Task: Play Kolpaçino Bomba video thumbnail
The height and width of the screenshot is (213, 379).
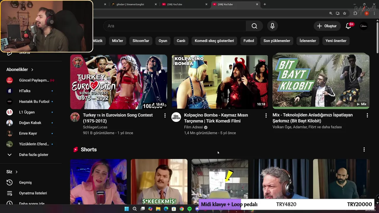Action: (220, 82)
